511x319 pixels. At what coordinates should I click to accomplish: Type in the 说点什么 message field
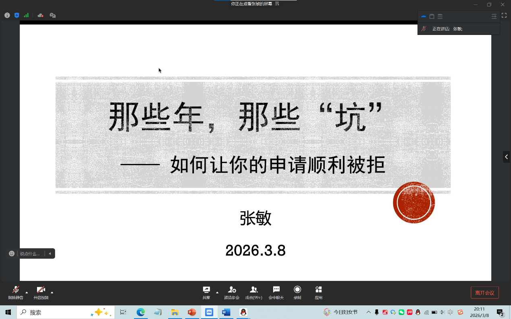tap(31, 254)
